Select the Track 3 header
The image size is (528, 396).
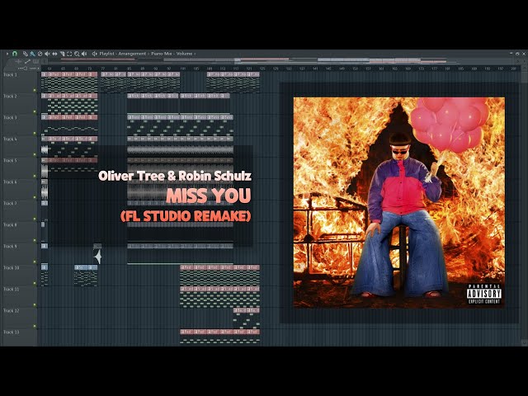tap(19, 125)
